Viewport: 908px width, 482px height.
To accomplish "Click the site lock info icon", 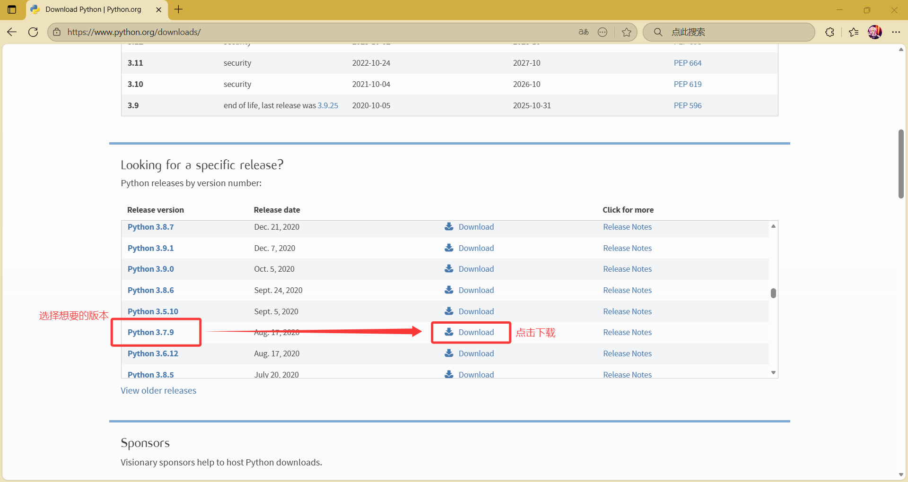I will [57, 32].
